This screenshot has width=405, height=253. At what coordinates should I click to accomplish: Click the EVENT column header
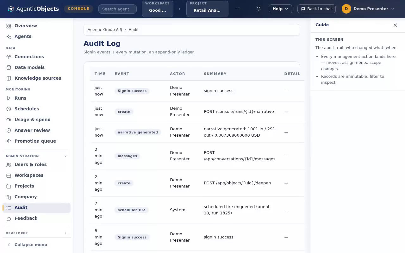pyautogui.click(x=122, y=74)
